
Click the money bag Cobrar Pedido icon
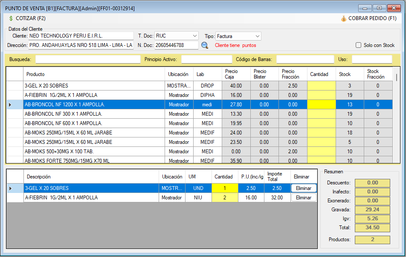pos(344,18)
